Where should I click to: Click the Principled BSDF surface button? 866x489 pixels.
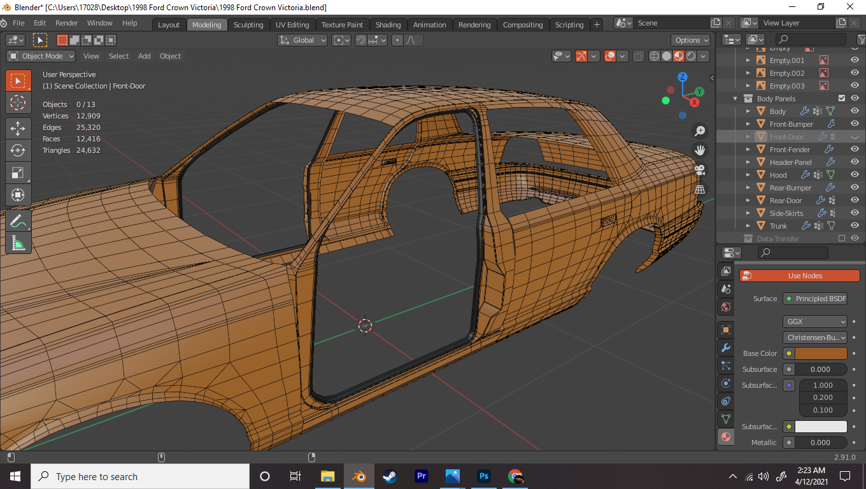point(815,299)
